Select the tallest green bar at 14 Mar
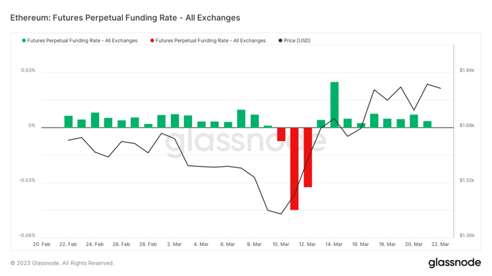Viewport: 492px width, 276px height. point(334,104)
